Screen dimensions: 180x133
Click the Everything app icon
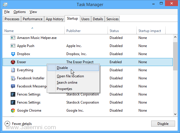pyautogui.click(x=13, y=70)
